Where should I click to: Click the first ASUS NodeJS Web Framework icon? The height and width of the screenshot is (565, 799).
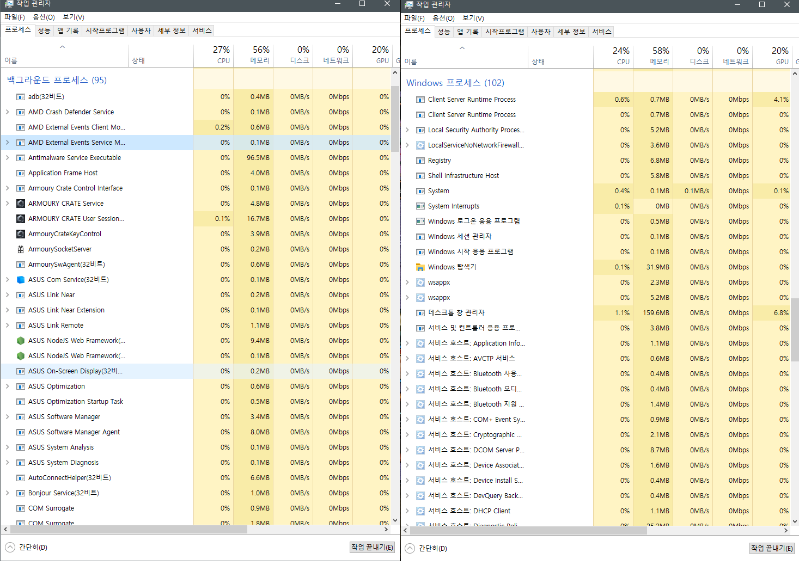21,341
